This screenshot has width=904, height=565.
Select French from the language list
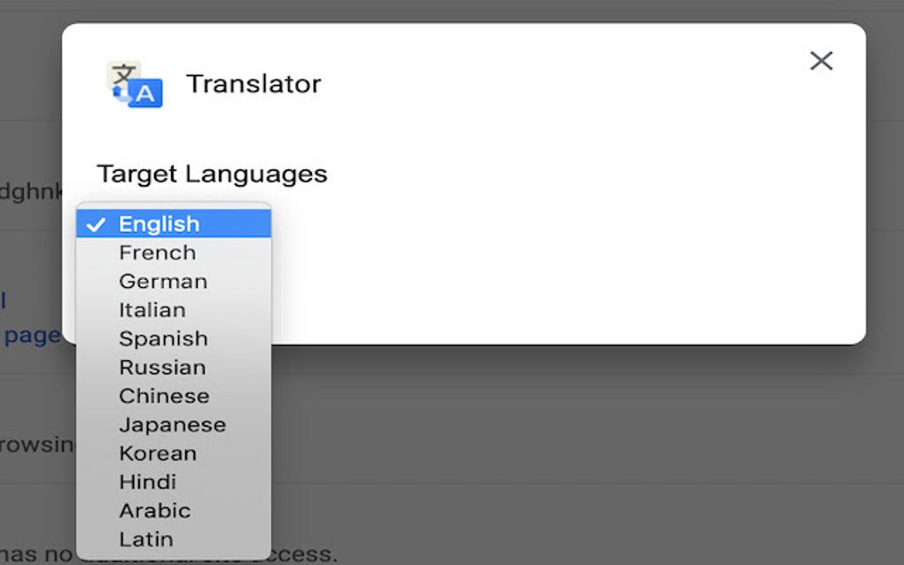point(158,252)
